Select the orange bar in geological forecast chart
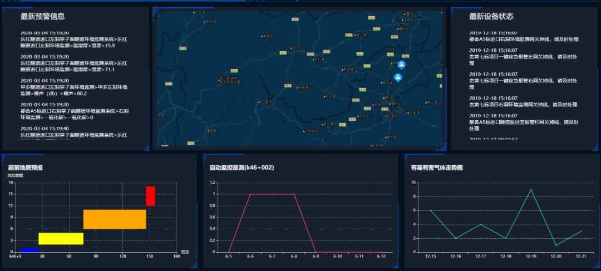The height and width of the screenshot is (271, 601). 115,219
